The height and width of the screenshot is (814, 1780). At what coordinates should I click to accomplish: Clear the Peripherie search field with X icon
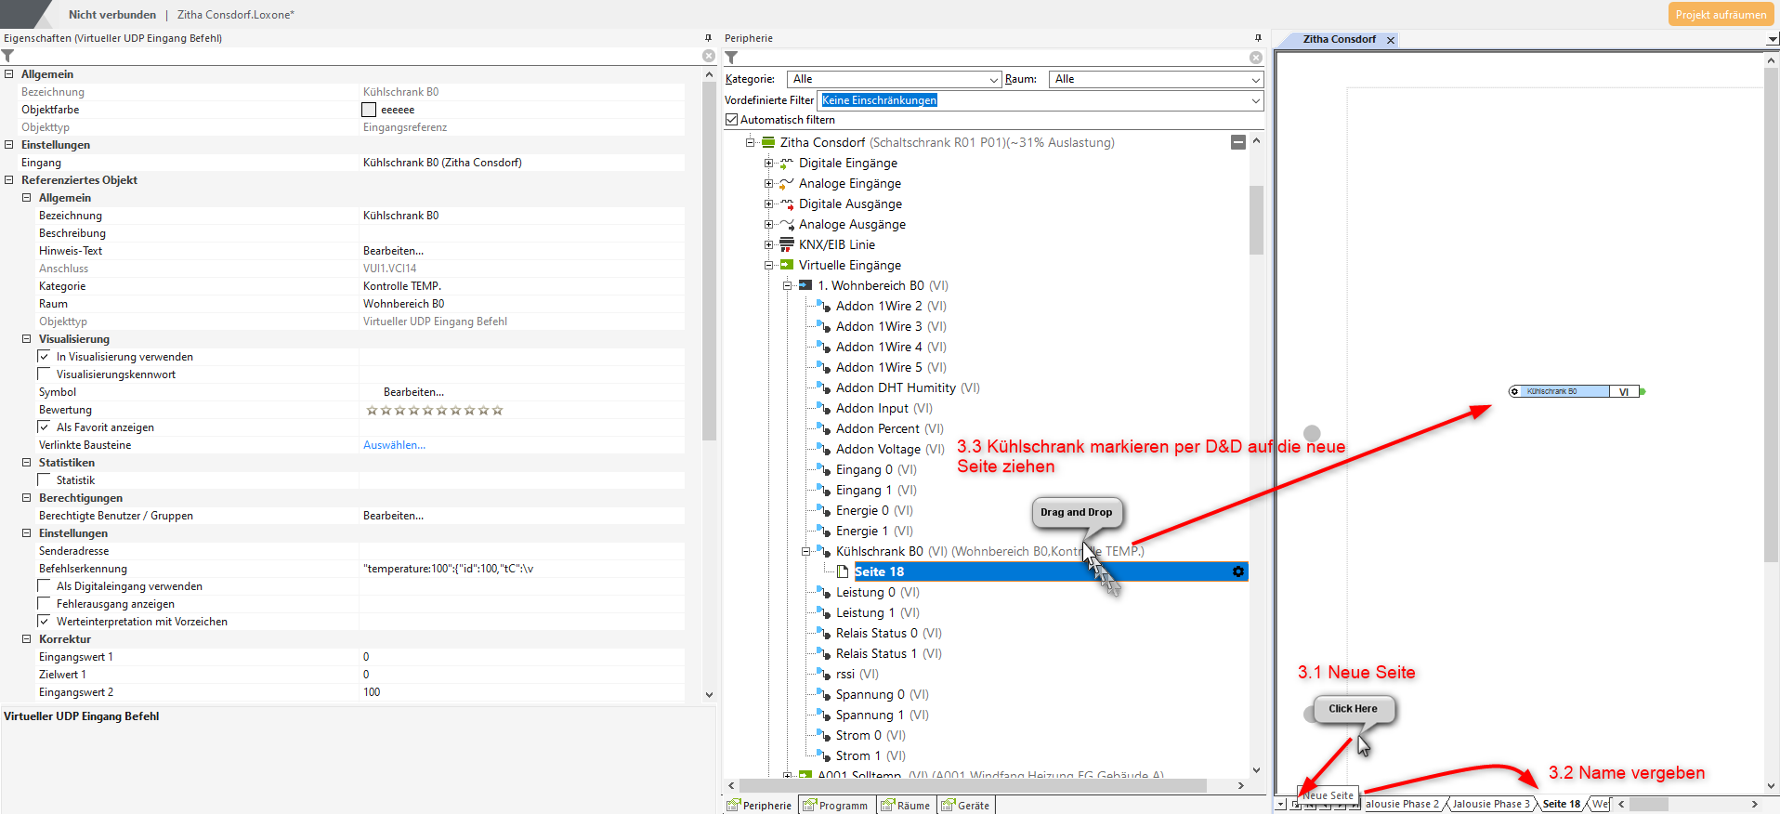[x=1256, y=58]
